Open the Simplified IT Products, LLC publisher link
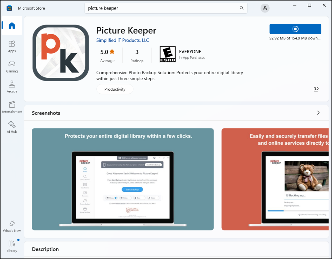 click(x=123, y=40)
